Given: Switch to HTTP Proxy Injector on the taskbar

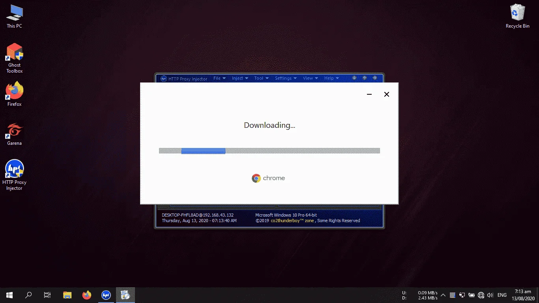Looking at the screenshot, I should [x=106, y=295].
